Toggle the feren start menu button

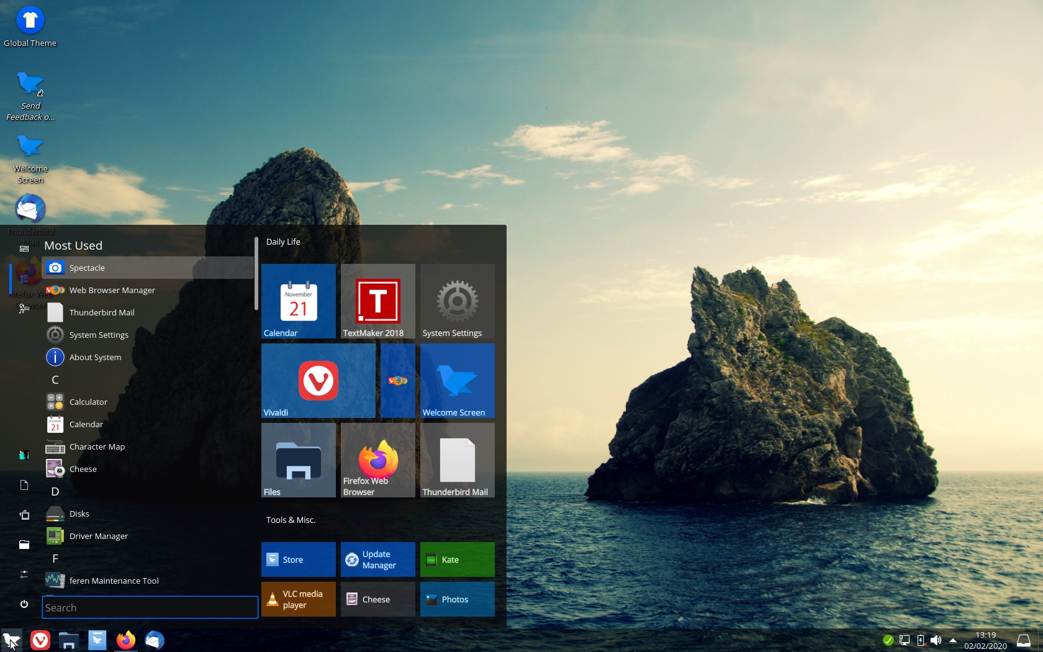pos(11,640)
